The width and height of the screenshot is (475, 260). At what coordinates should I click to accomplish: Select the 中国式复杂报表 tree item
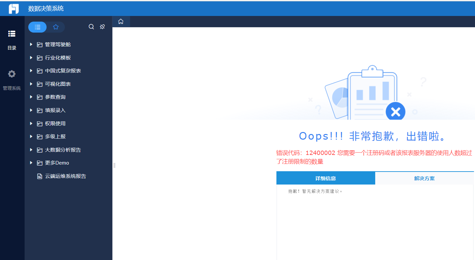pos(63,71)
